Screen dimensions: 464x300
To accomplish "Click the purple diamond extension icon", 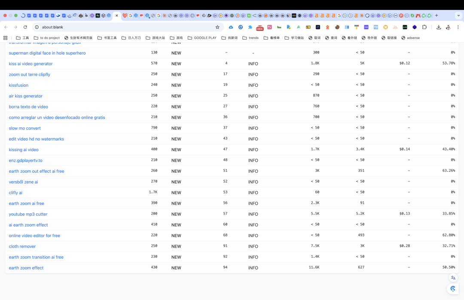I will pos(415,27).
